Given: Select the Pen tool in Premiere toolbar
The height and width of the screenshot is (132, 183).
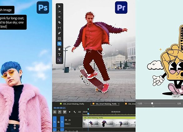Looking at the screenshot, I should point(59,33).
